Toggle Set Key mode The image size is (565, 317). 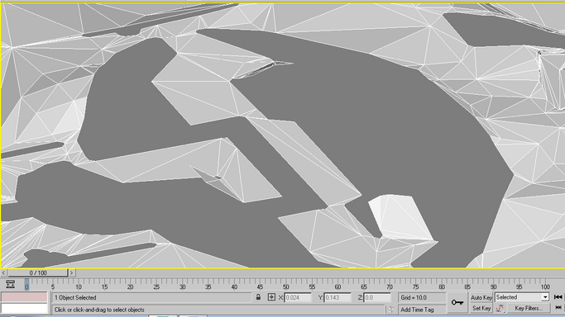click(481, 309)
